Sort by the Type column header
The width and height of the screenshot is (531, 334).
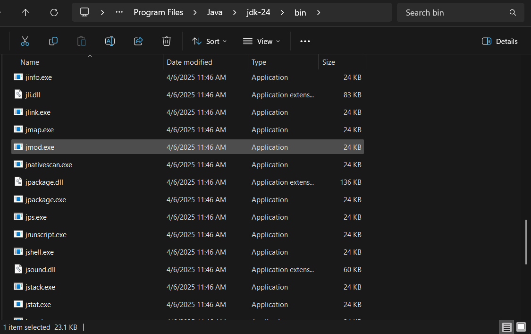tap(259, 62)
